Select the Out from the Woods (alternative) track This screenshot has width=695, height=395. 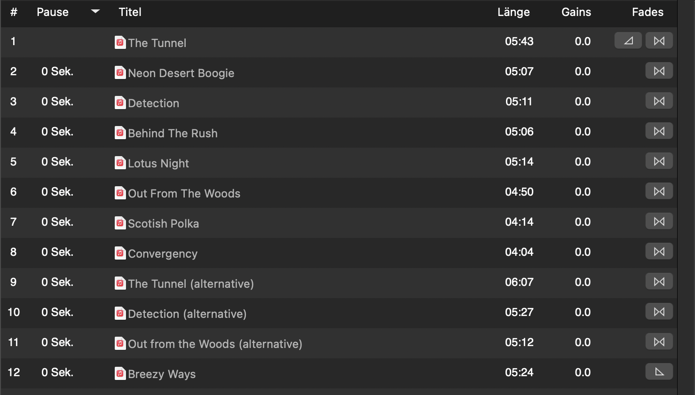pos(215,344)
